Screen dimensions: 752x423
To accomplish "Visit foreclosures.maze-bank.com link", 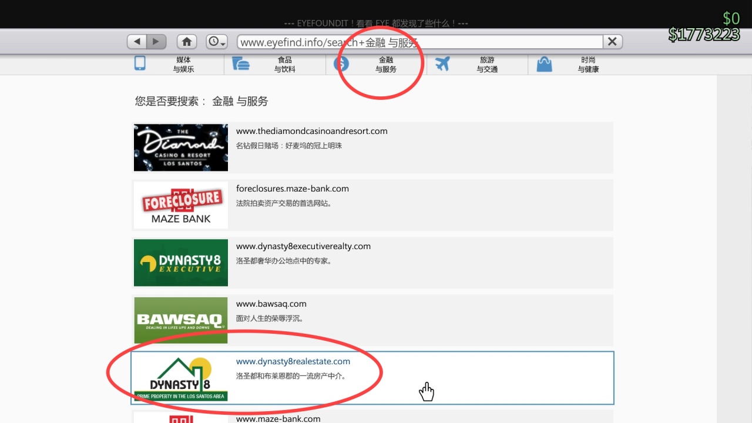I will tap(293, 189).
